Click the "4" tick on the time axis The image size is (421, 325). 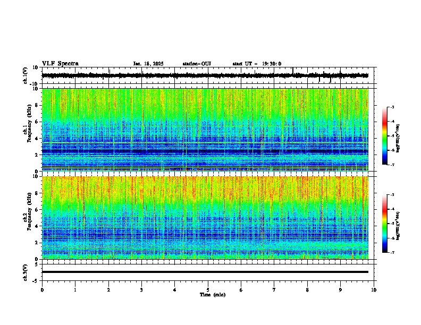(175, 290)
